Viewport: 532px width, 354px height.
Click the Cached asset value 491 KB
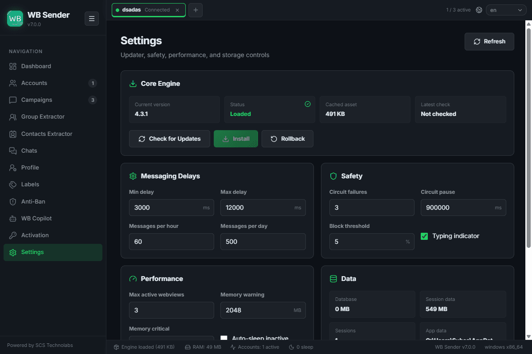tap(335, 114)
